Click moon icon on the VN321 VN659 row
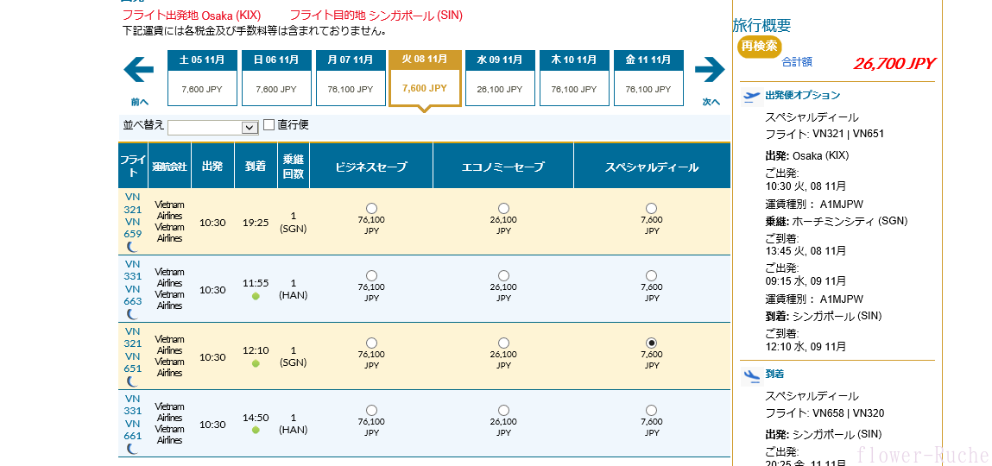Screen dimensions: 992x466 tap(132, 247)
